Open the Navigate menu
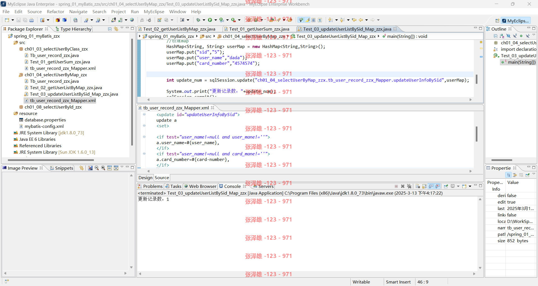 (x=78, y=11)
